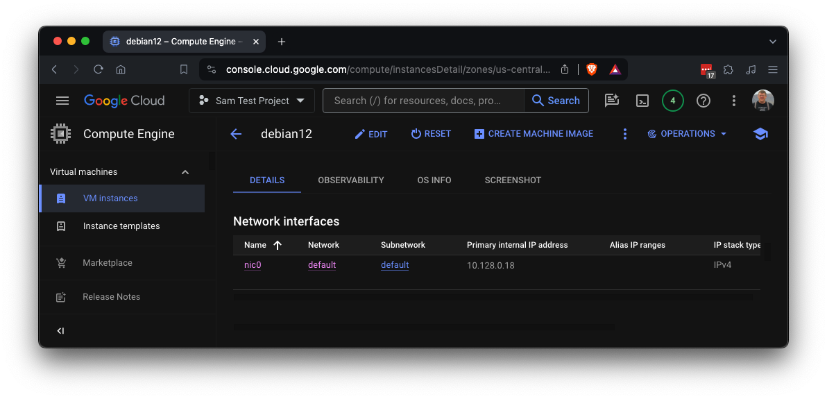Open the help question mark icon
Viewport: 827px width, 399px height.
tap(704, 101)
